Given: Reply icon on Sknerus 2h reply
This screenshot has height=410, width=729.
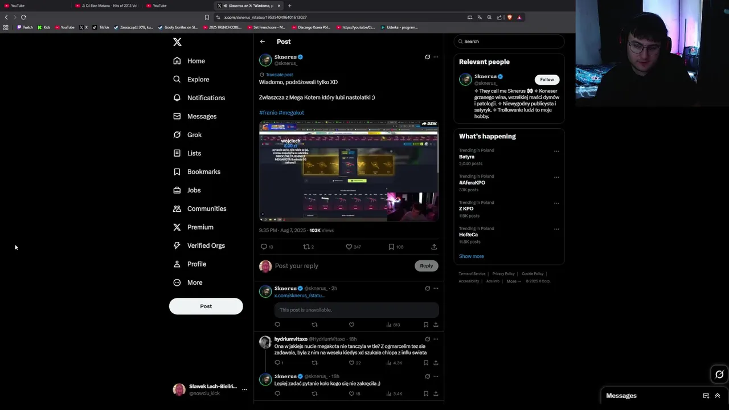Looking at the screenshot, I should [x=277, y=325].
